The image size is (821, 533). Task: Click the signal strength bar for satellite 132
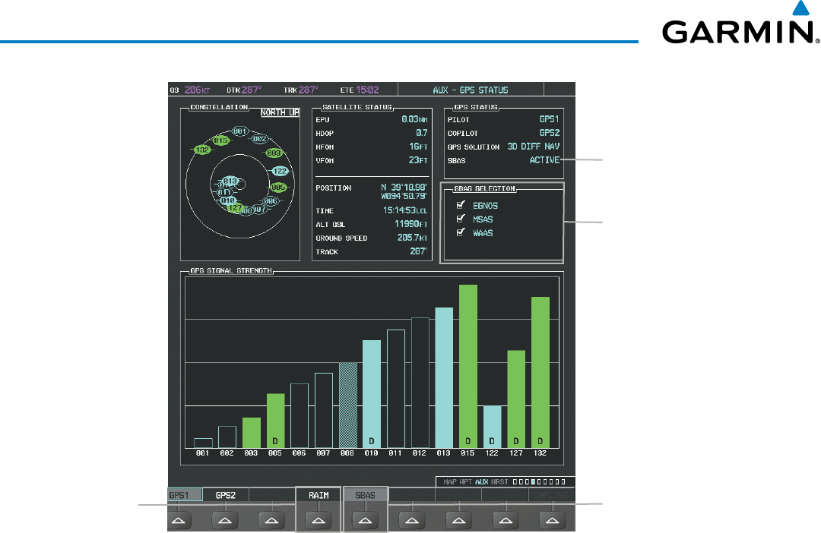pyautogui.click(x=540, y=373)
